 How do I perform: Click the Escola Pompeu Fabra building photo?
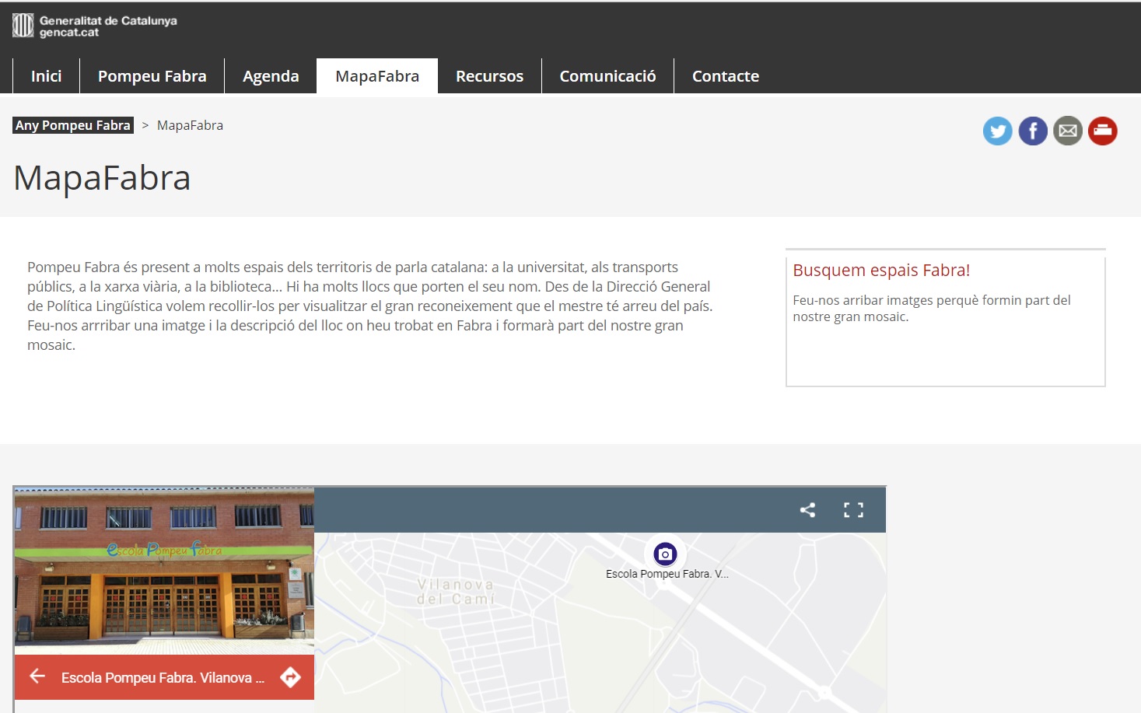point(164,571)
